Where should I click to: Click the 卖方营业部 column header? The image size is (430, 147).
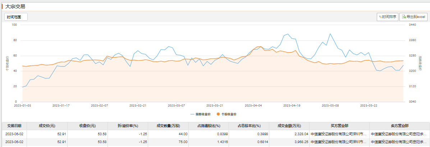click(399, 126)
